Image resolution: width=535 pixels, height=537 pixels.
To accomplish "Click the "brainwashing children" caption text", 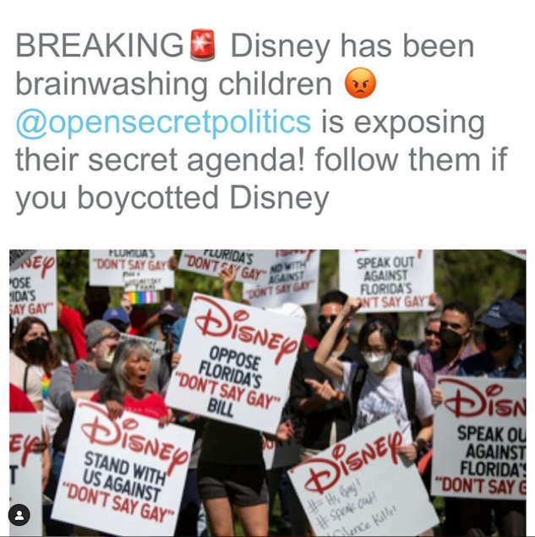I will click(x=173, y=84).
